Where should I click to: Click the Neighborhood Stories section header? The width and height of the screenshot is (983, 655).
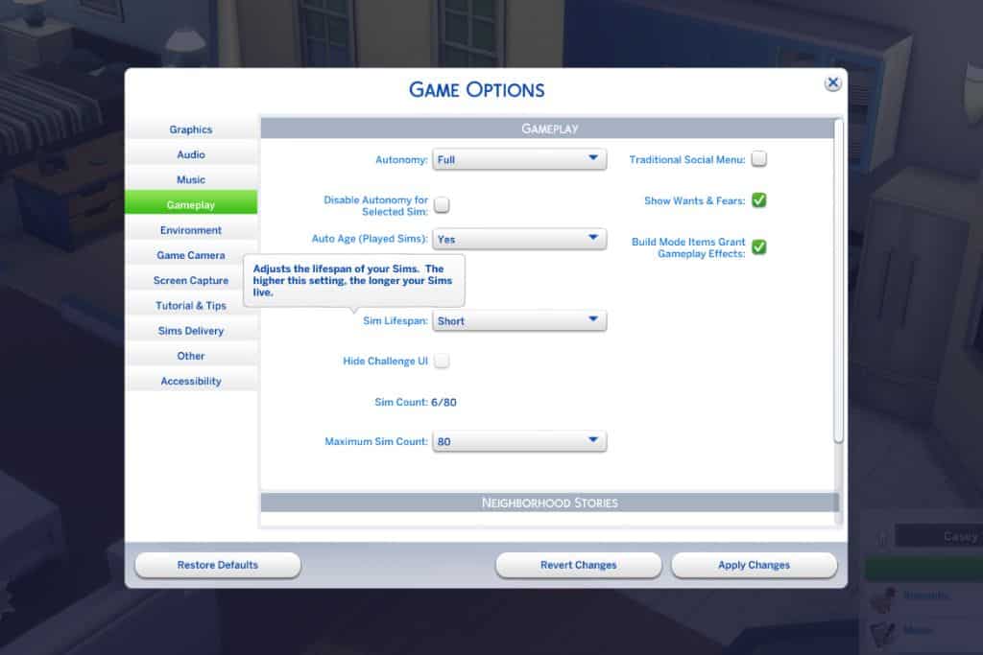click(549, 503)
